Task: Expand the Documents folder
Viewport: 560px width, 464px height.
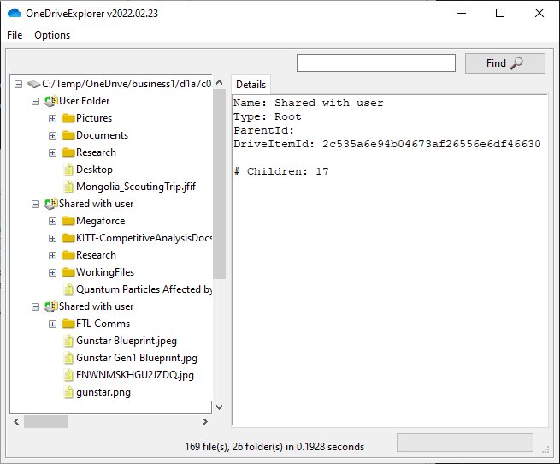Action: tap(52, 135)
